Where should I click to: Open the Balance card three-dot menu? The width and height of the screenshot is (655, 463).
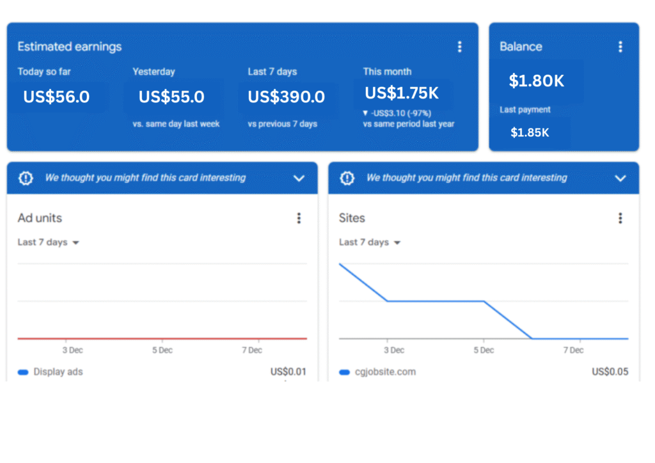point(620,47)
